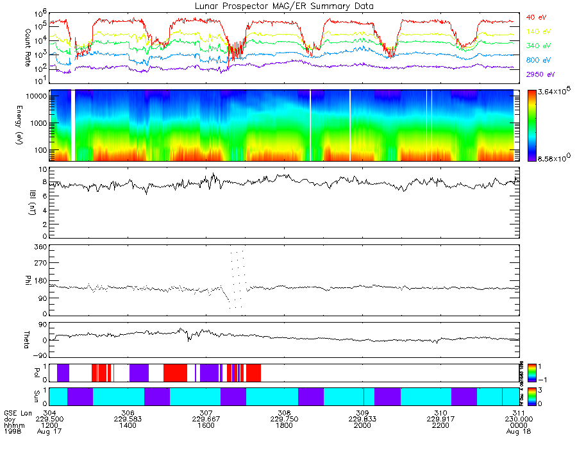Click the "2000" time tick label

pos(362,425)
